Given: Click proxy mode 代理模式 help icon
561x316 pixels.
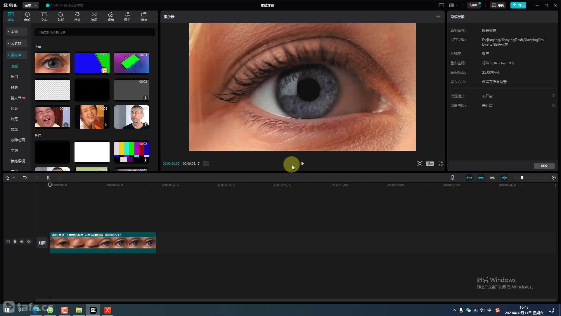Looking at the screenshot, I should point(553,95).
